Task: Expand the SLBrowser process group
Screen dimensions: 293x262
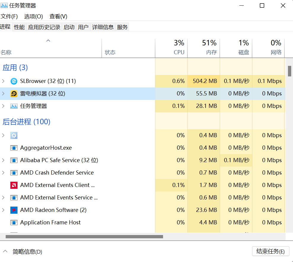Action: (3, 81)
